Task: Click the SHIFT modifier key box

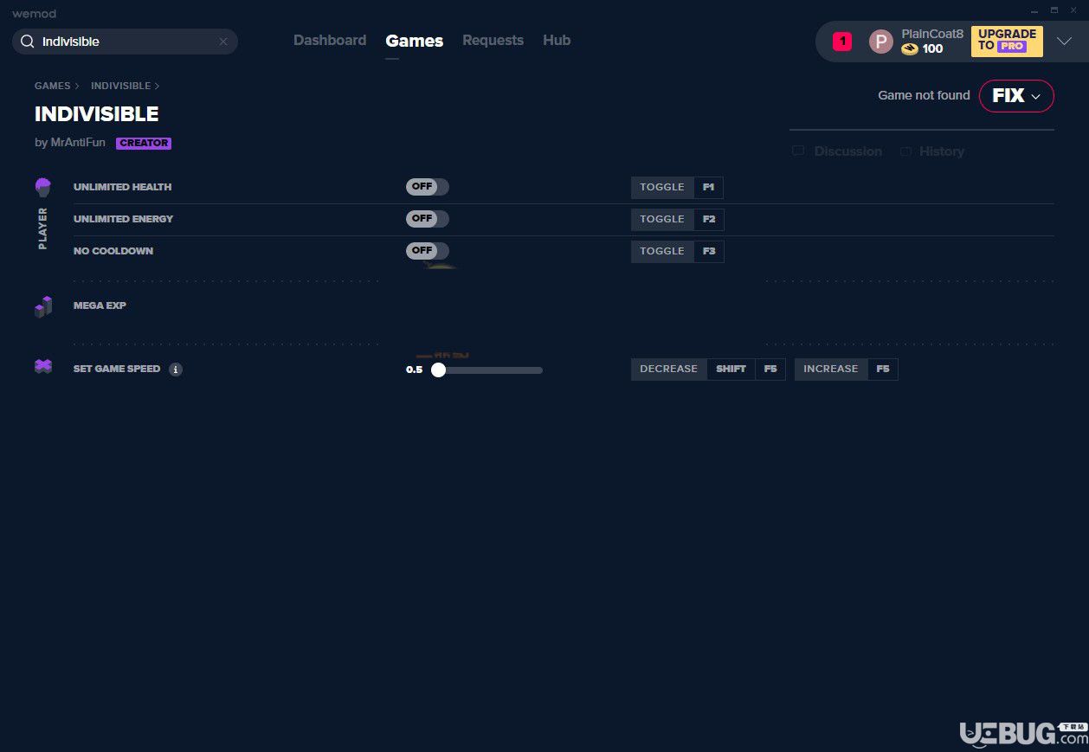Action: click(x=731, y=370)
